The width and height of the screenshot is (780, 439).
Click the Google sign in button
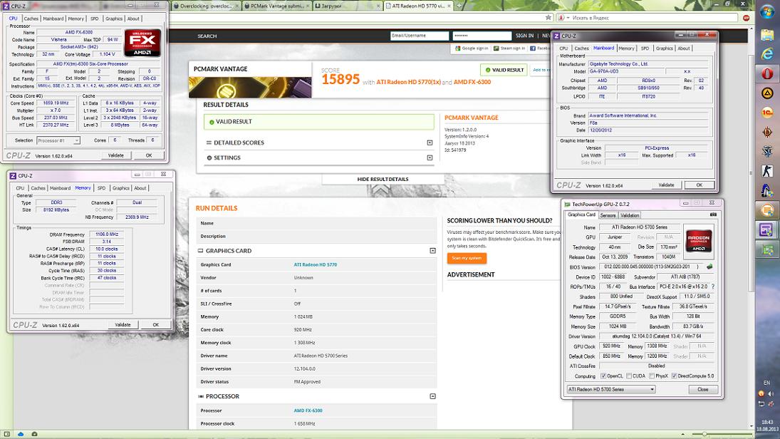tap(471, 48)
